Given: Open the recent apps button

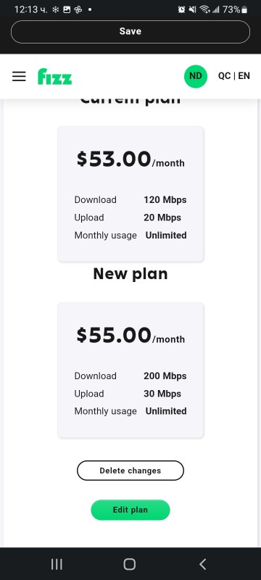Looking at the screenshot, I should 57,564.
